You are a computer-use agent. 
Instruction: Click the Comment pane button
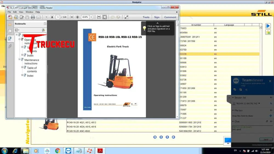tap(170, 17)
